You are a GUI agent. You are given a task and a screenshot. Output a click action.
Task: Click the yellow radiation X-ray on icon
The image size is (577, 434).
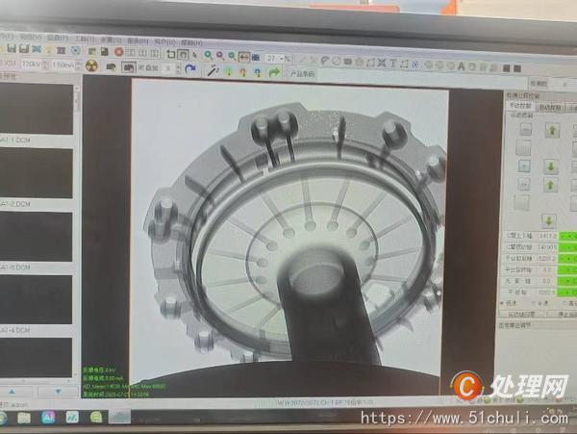pos(91,65)
